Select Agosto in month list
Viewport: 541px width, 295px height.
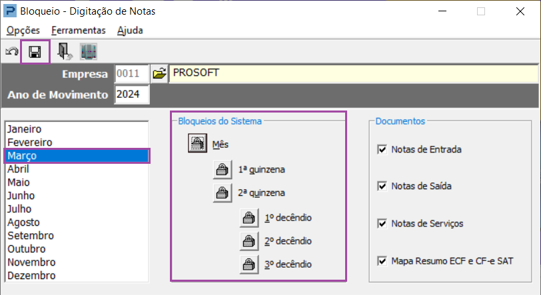[77, 222]
